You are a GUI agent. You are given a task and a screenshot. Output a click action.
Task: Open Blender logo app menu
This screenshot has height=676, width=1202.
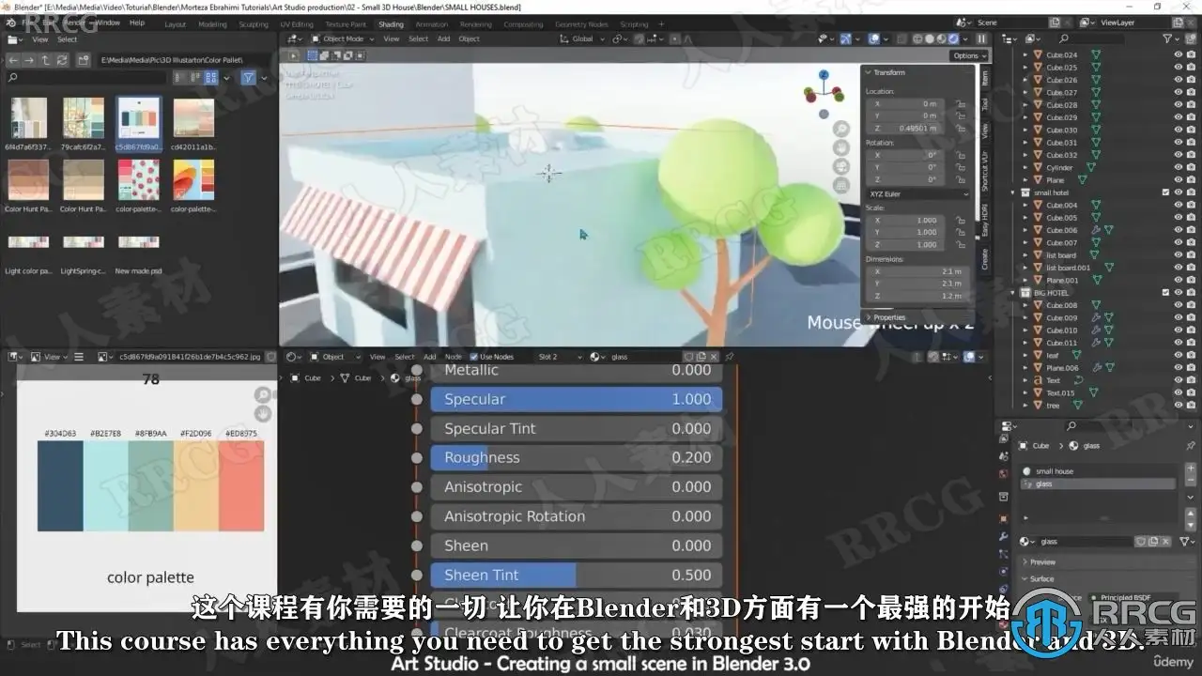(x=10, y=22)
